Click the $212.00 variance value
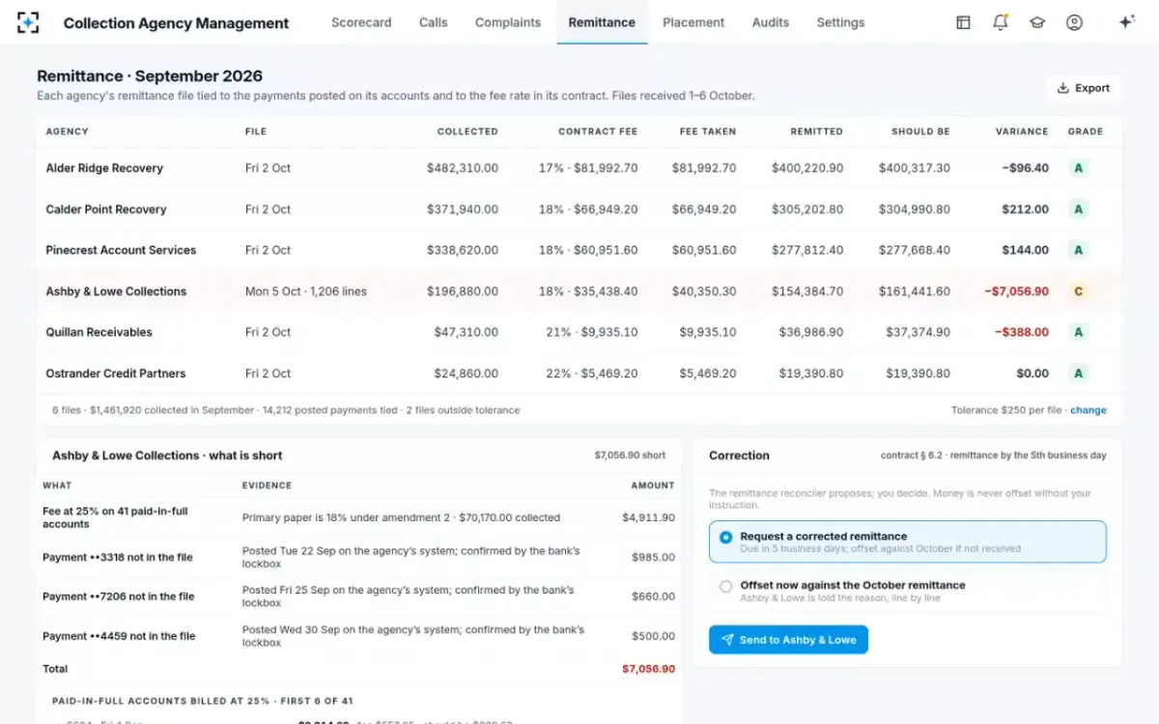1159x724 pixels. (x=1026, y=209)
